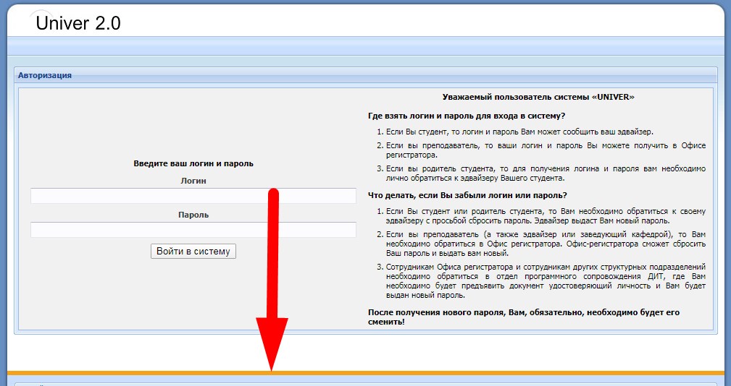Click the Что делать, если Вы забыли question

[467, 195]
